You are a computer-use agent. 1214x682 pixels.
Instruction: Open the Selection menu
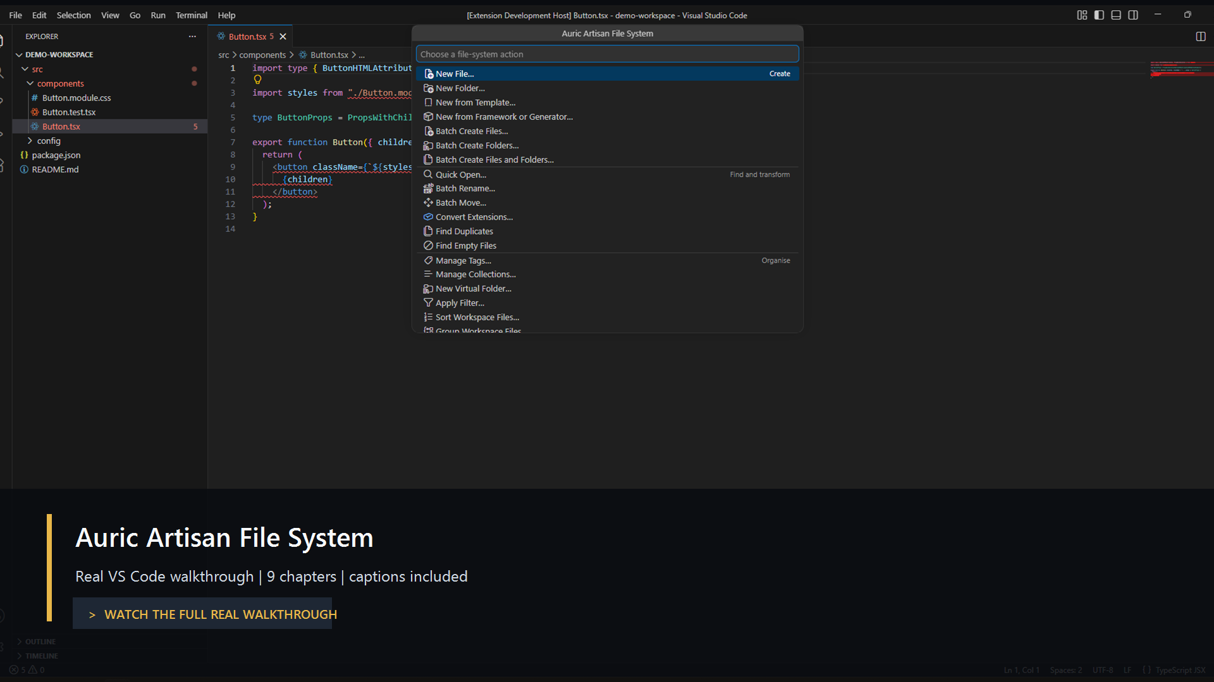74,15
